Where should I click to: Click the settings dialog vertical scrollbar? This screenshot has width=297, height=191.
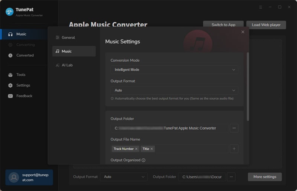tap(248, 87)
